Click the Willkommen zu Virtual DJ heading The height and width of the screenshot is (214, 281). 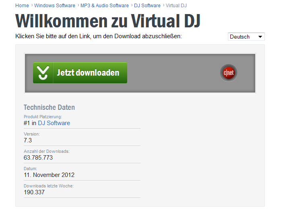(108, 21)
